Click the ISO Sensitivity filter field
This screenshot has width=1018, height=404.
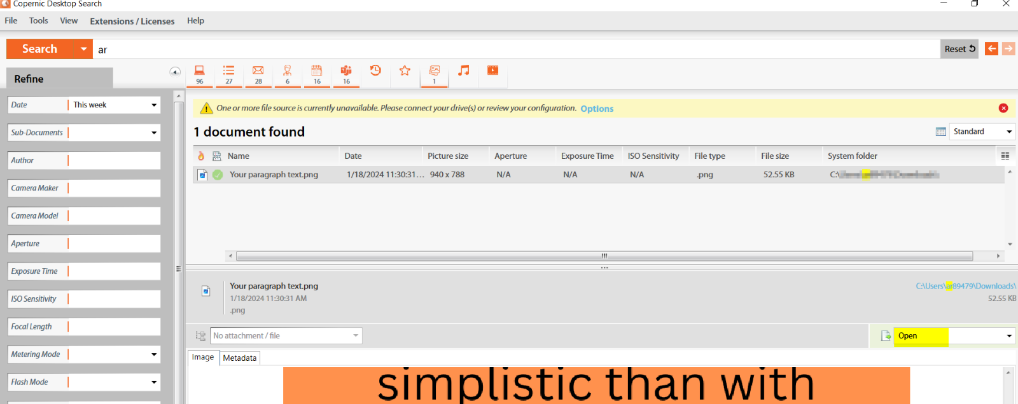coord(114,299)
